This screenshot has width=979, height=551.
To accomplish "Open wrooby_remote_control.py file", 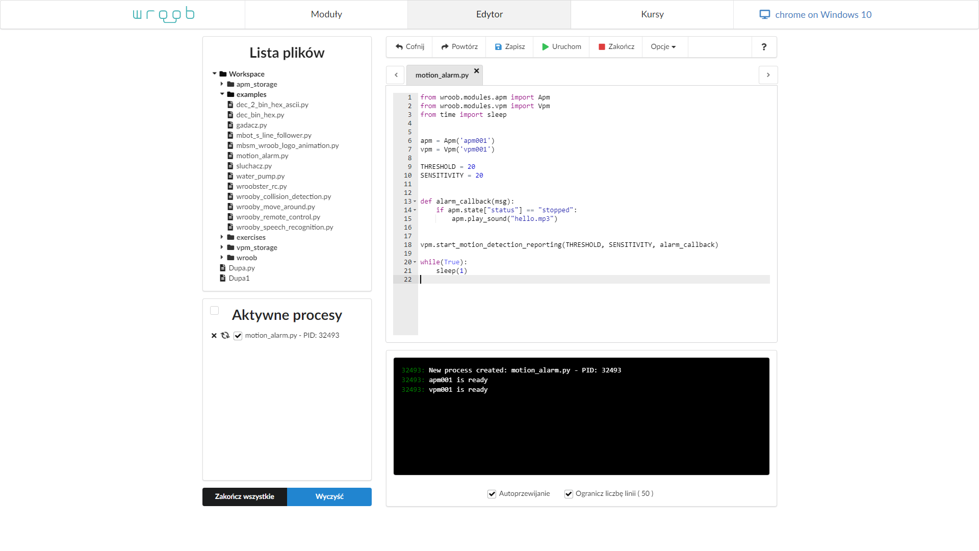I will pyautogui.click(x=278, y=217).
